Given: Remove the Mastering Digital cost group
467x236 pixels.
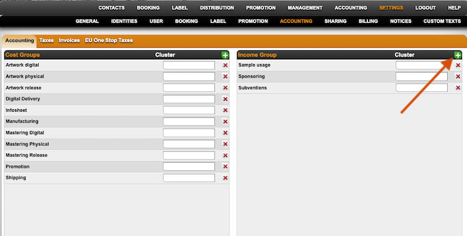Looking at the screenshot, I should [x=225, y=133].
